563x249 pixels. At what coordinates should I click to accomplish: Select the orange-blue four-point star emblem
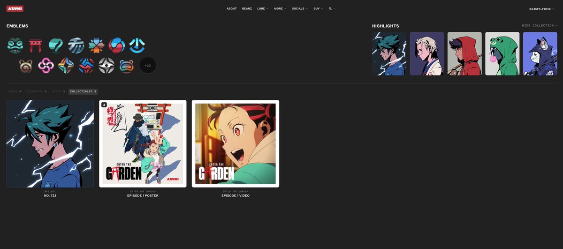pyautogui.click(x=66, y=65)
